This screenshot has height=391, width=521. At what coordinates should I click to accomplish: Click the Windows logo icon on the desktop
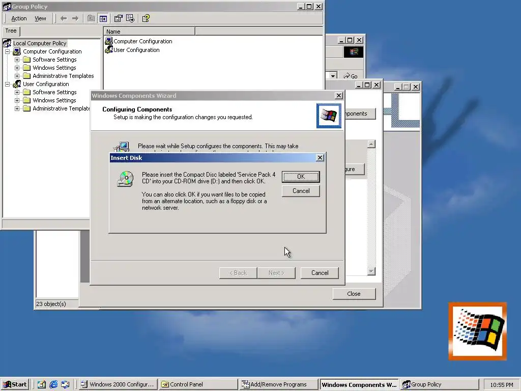point(478,331)
